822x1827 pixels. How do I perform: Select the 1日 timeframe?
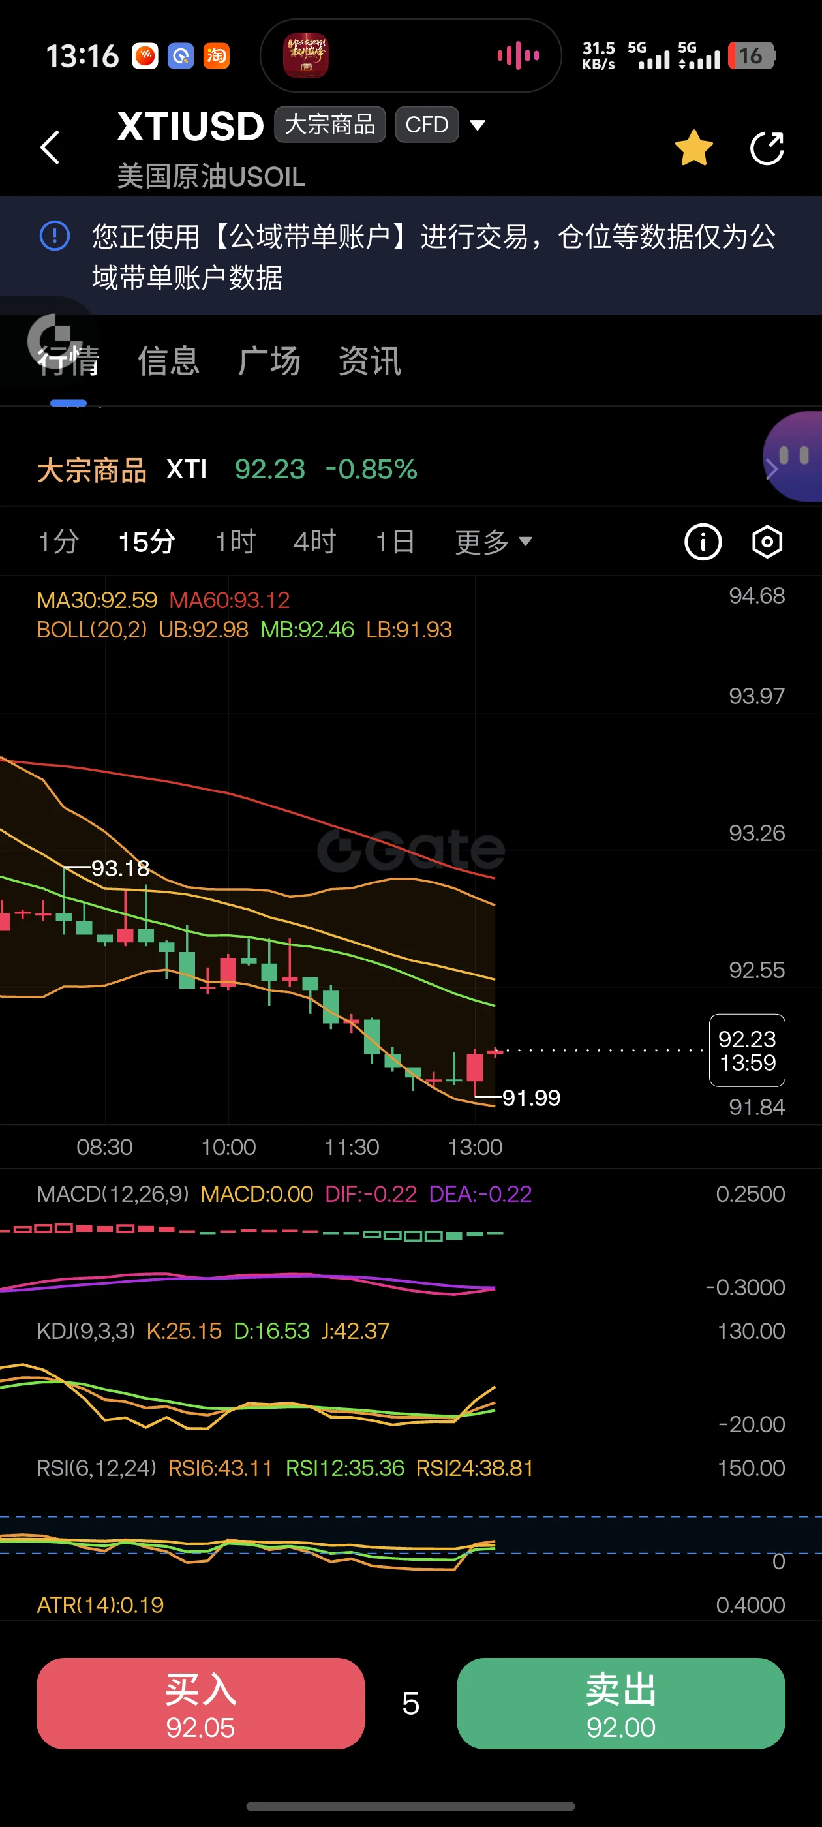point(395,542)
